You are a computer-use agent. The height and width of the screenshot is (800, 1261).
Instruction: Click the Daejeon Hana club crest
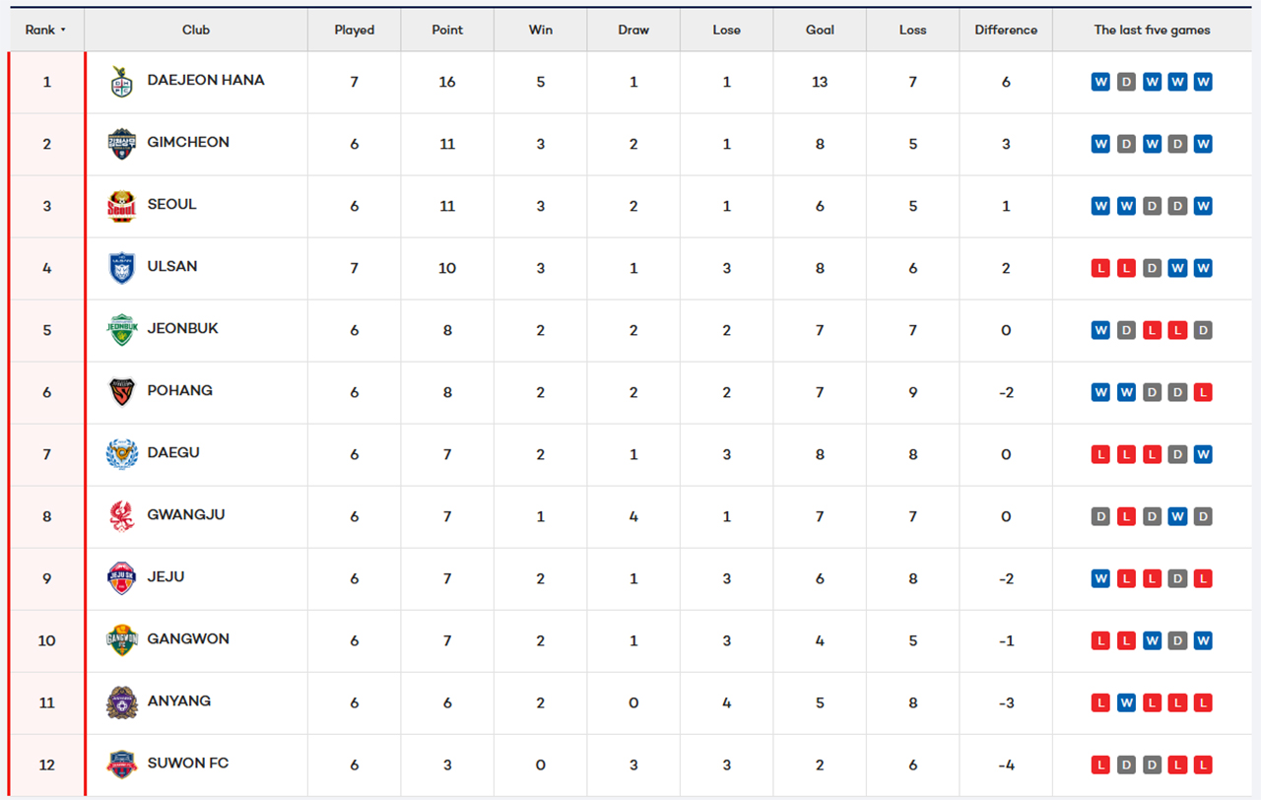point(121,82)
